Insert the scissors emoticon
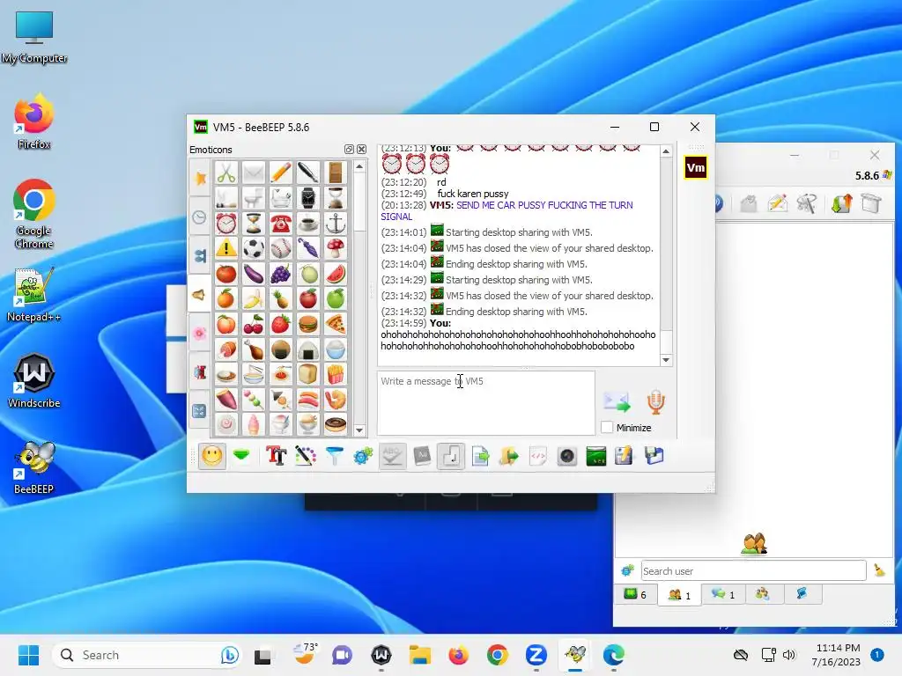Screen dimensions: 902x676 [226, 173]
